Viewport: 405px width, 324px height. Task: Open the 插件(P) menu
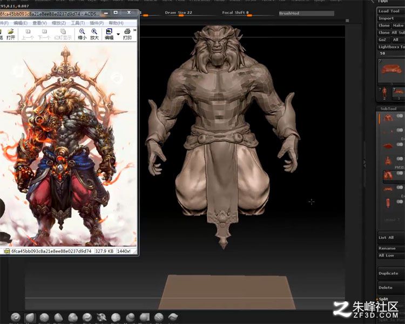pyautogui.click(x=97, y=23)
